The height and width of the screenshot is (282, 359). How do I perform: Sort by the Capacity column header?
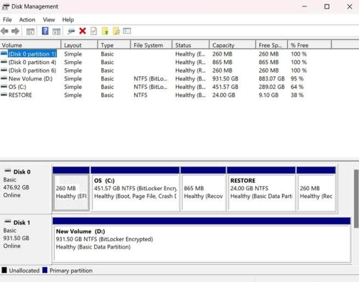[223, 46]
